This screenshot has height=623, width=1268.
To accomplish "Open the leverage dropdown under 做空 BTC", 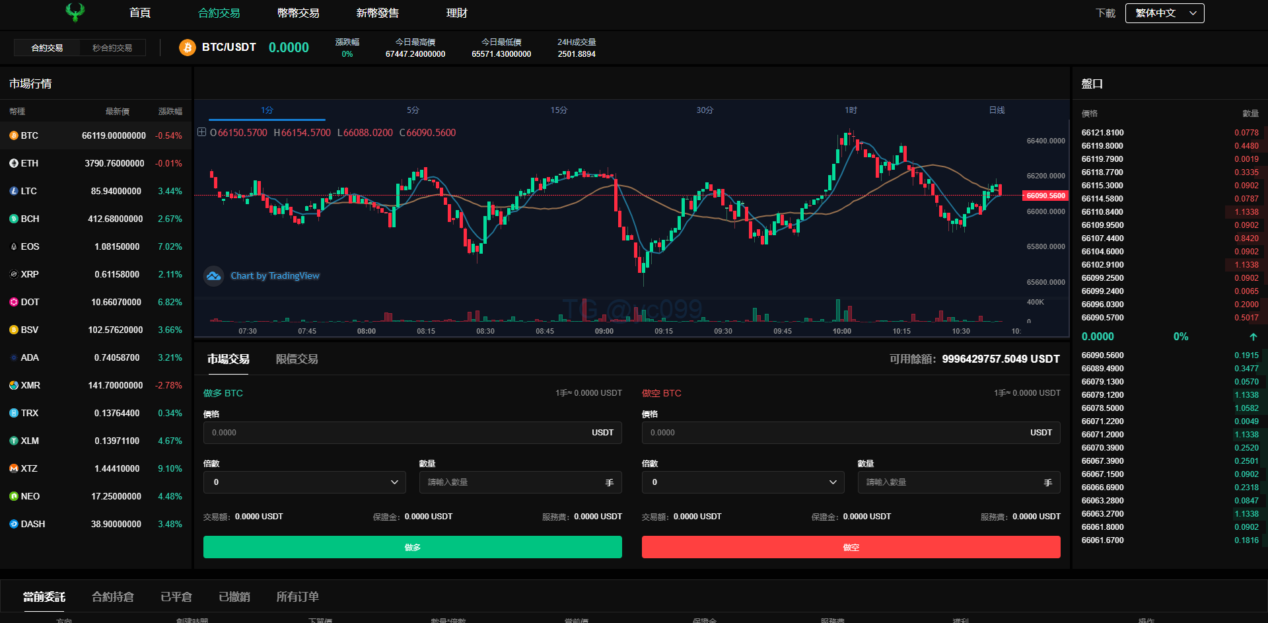I will tap(743, 482).
